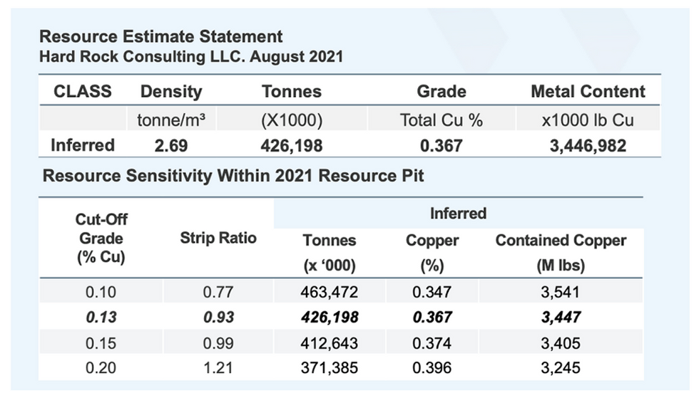Screen dimensions: 699x403
Task: Select the 3,245 contained copper cell
Action: 561,368
